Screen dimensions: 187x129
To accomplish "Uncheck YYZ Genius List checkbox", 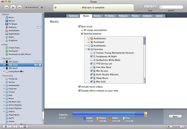I will click(91, 64).
